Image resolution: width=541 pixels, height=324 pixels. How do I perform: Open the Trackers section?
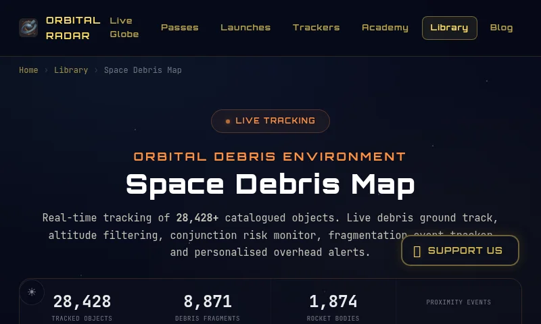[x=316, y=28]
